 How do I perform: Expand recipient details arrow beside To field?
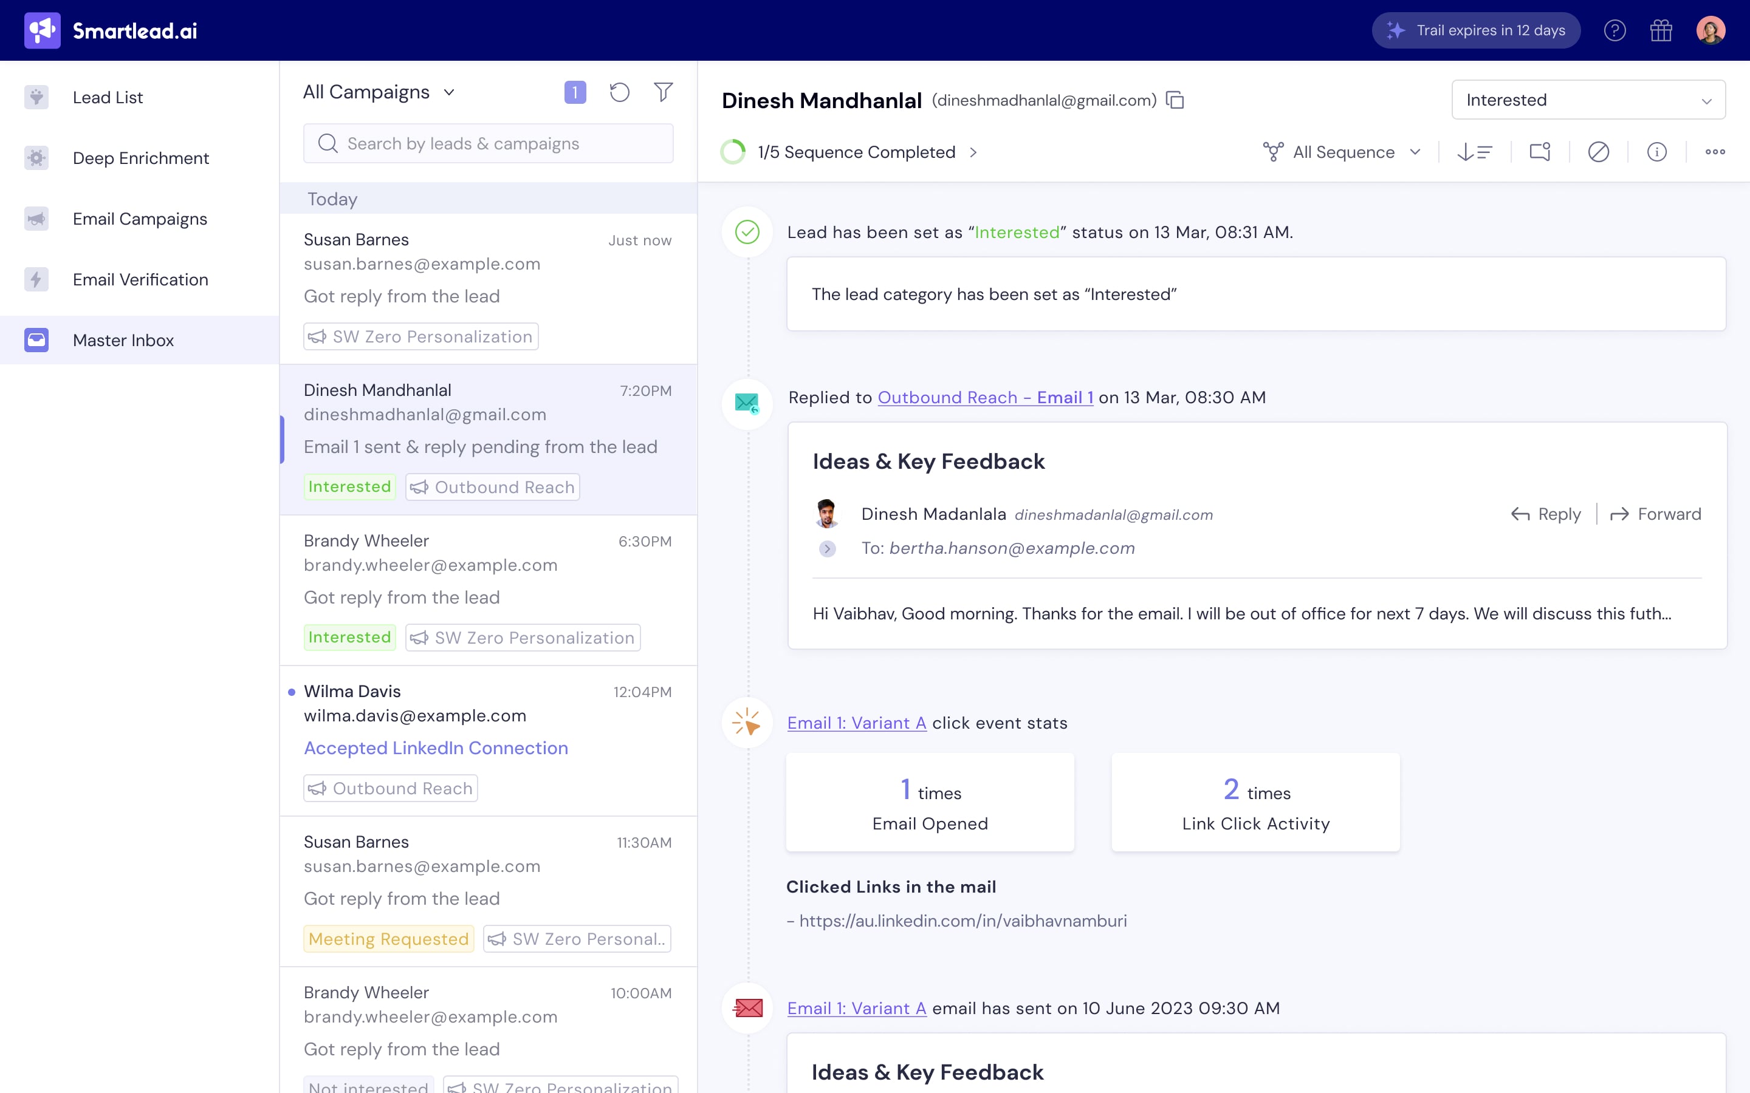point(827,549)
